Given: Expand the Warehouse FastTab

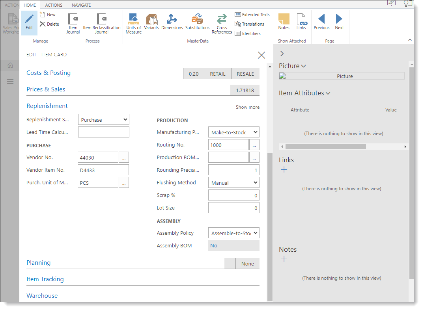Looking at the screenshot, I should click(42, 296).
